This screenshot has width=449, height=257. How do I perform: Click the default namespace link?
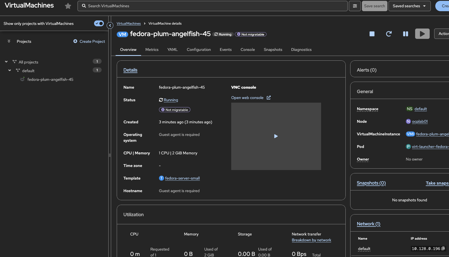pyautogui.click(x=421, y=109)
